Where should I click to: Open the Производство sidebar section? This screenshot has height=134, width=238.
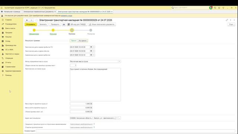click(x=11, y=45)
